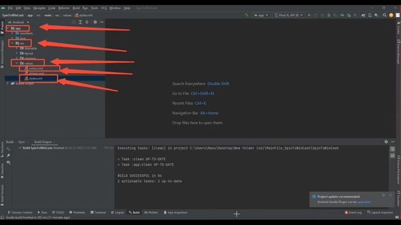Screen dimensions: 401x225
Task: Open the Terminal tool window
Action: tap(98, 212)
